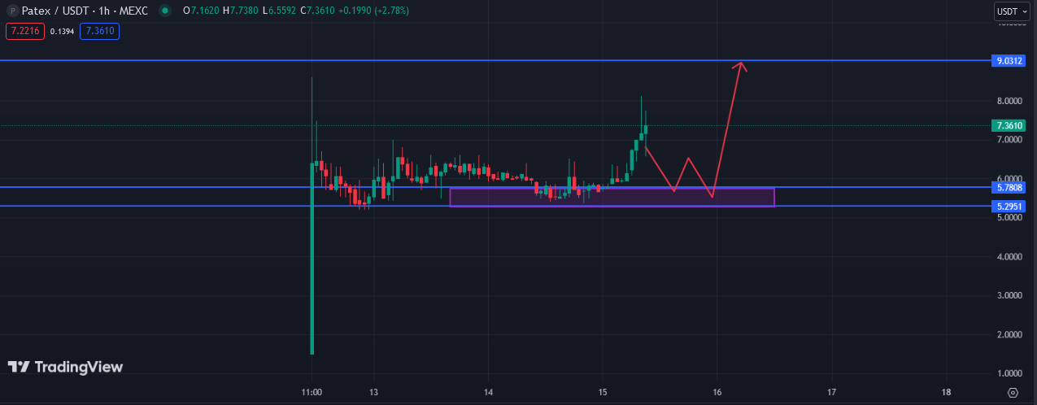Open the USDT currency dropdown
The height and width of the screenshot is (405, 1037).
[1012, 11]
